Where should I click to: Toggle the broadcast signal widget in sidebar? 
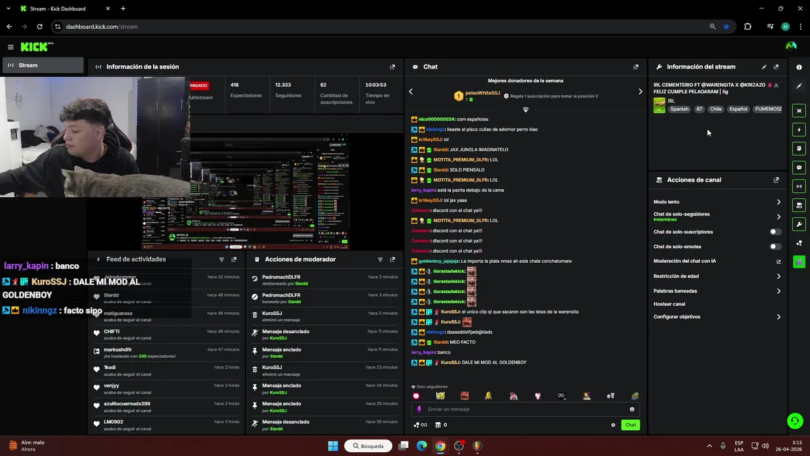coord(799,186)
